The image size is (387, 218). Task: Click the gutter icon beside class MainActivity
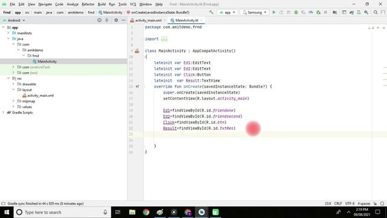(137, 51)
